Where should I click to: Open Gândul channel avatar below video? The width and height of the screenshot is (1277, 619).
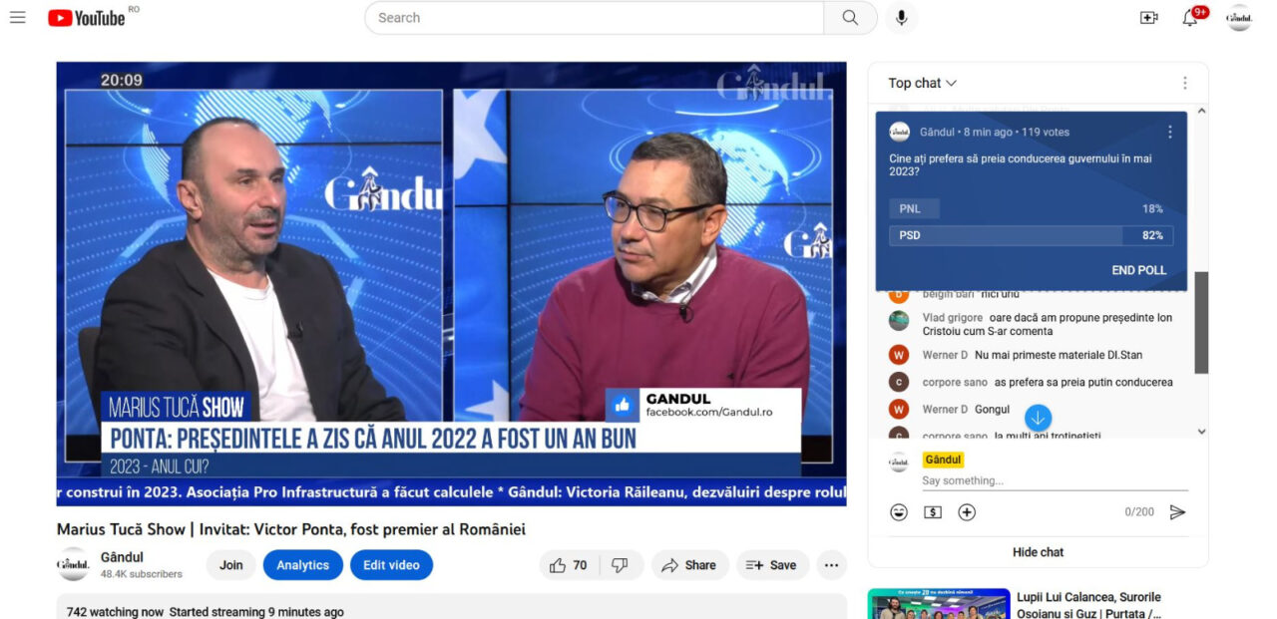[73, 564]
